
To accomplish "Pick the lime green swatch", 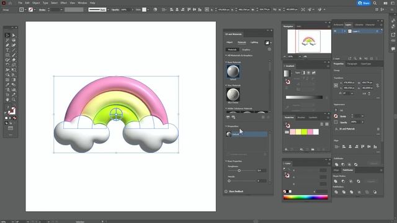I will (305, 132).
